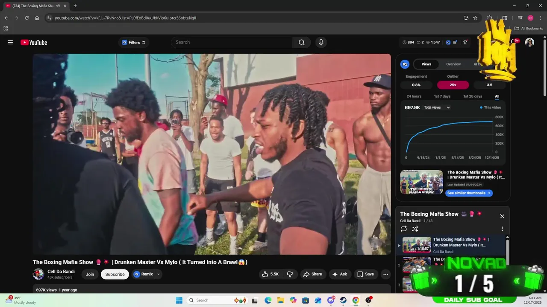Click the Chrome address bar URL
The width and height of the screenshot is (547, 307).
click(126, 18)
